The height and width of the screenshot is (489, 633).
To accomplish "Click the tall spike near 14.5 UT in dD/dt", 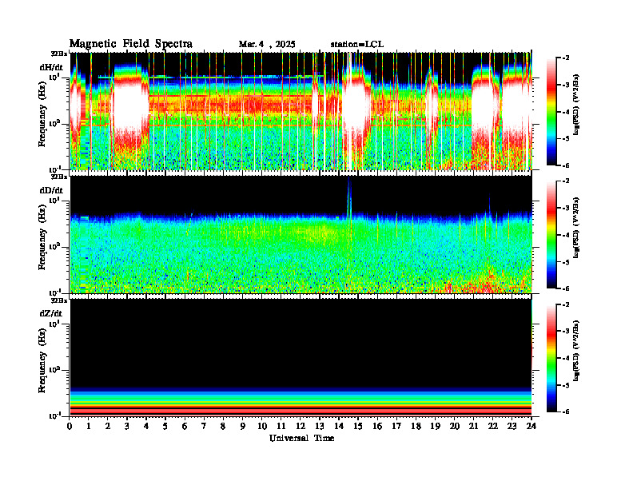I will point(349,197).
